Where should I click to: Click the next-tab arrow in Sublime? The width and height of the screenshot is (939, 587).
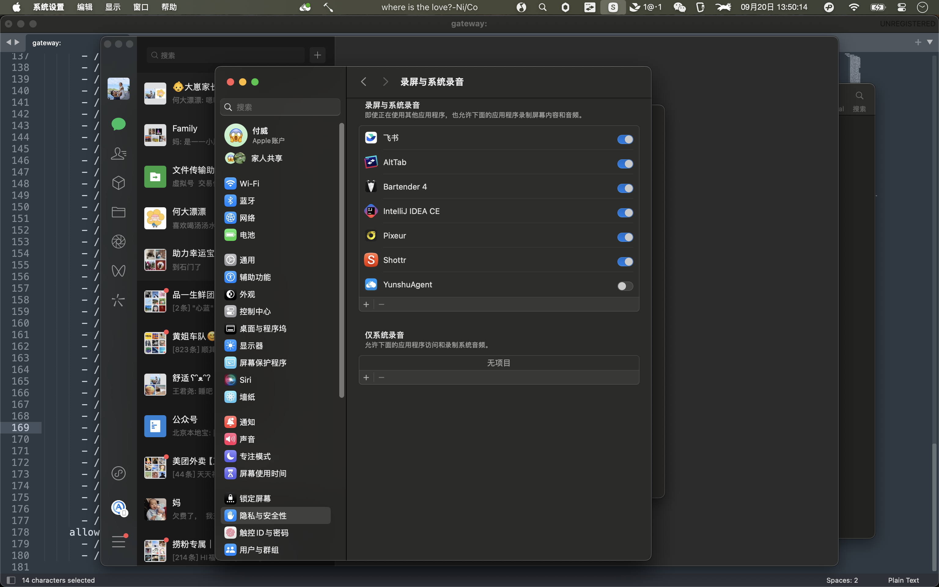tap(17, 42)
